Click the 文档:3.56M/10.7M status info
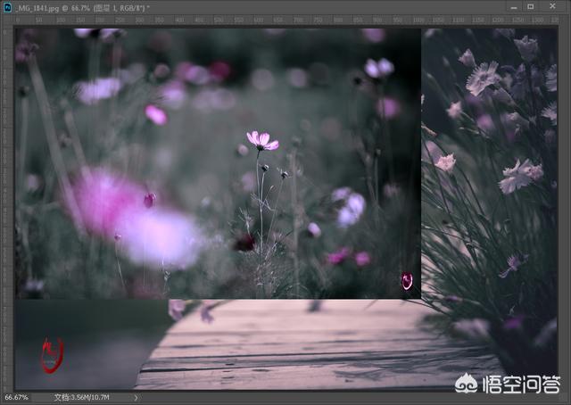The height and width of the screenshot is (405, 571). point(81,397)
